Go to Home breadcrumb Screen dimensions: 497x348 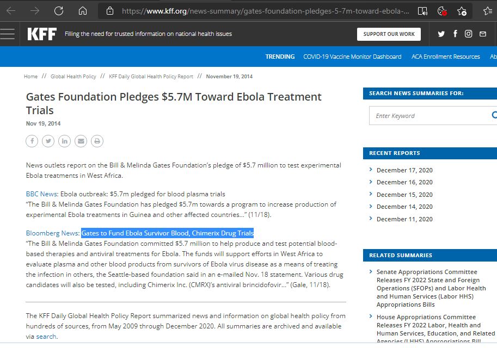(30, 76)
